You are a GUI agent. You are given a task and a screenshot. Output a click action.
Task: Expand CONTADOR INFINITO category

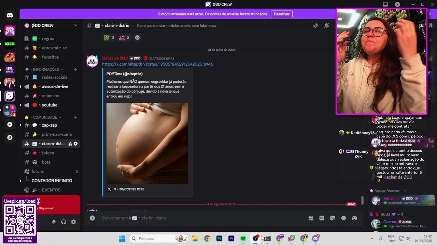[51, 181]
